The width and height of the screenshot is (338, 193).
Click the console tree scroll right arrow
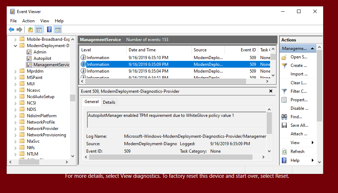click(67, 162)
